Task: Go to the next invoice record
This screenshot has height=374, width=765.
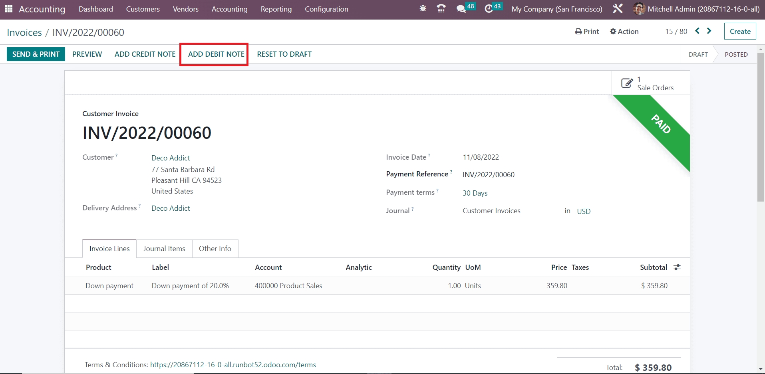Action: (x=709, y=31)
